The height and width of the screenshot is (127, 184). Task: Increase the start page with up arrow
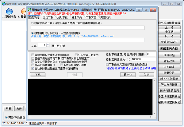coord(48,44)
